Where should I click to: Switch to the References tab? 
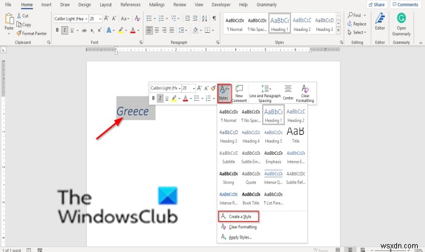point(131,5)
